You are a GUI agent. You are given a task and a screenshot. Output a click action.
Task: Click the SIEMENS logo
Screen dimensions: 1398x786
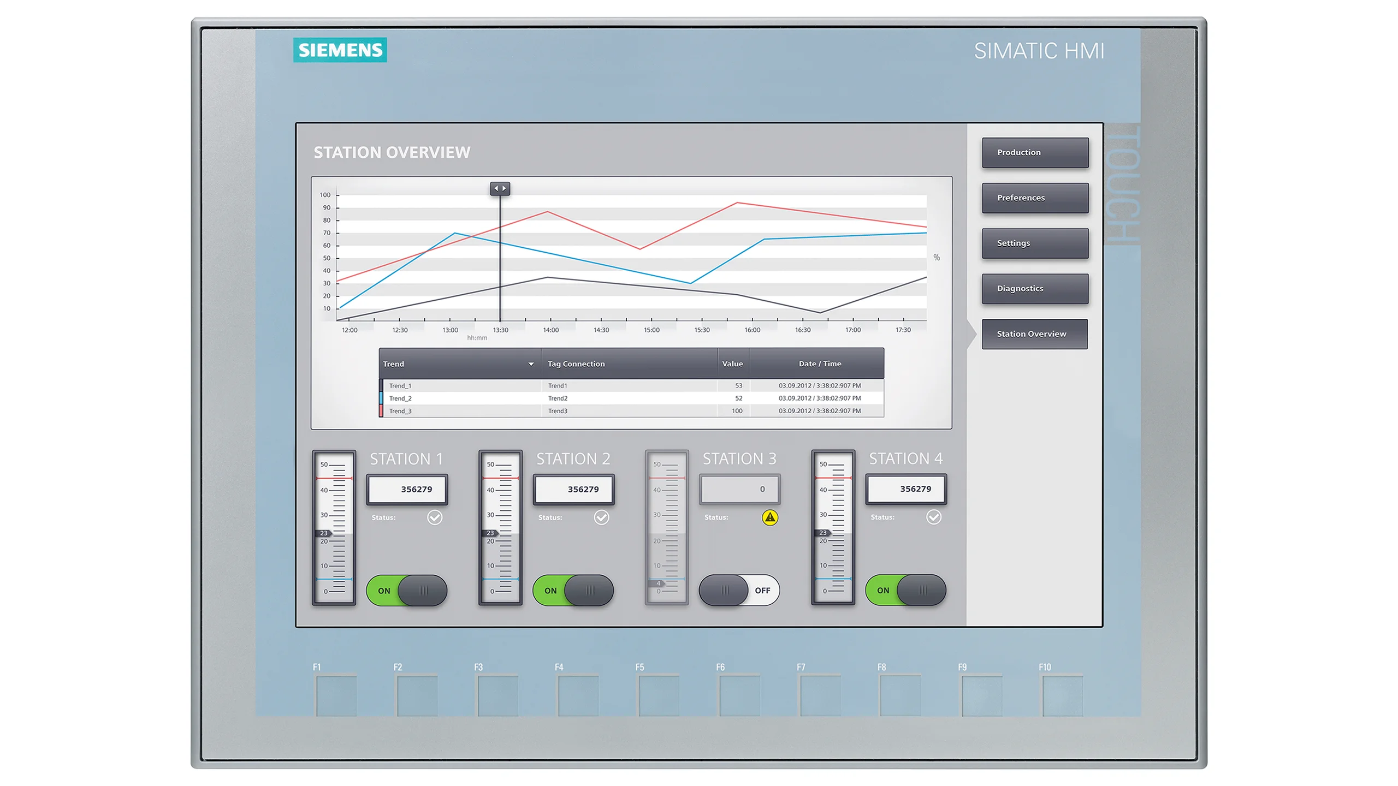(340, 50)
